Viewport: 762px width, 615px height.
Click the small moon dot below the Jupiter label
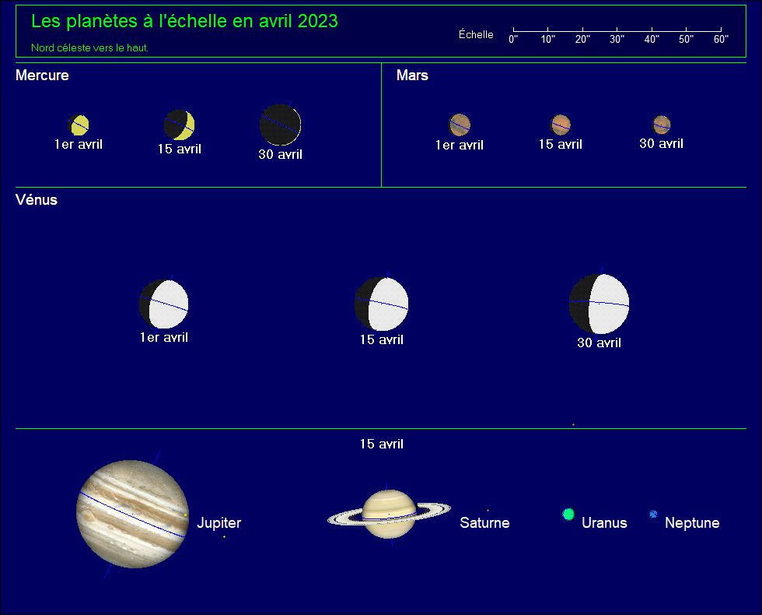(224, 536)
